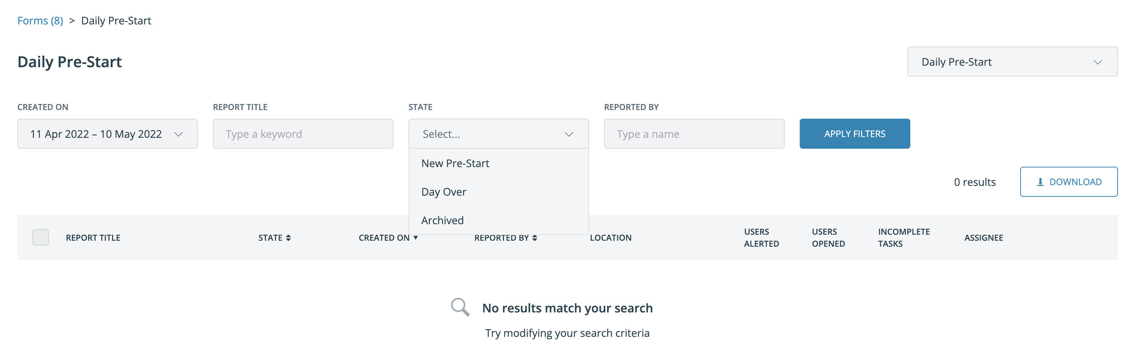The height and width of the screenshot is (356, 1133).
Task: Click the chevron in the State select box
Action: coord(569,134)
